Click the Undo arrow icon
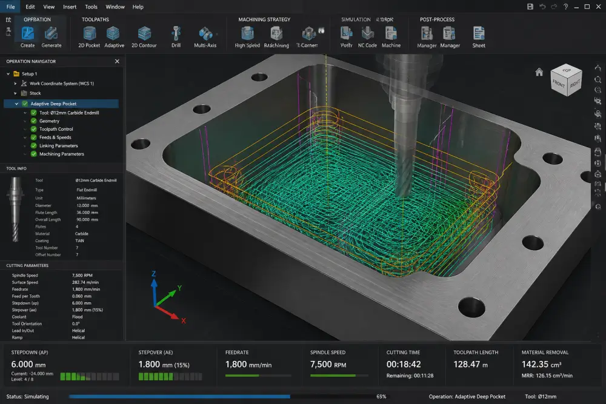 [x=542, y=7]
